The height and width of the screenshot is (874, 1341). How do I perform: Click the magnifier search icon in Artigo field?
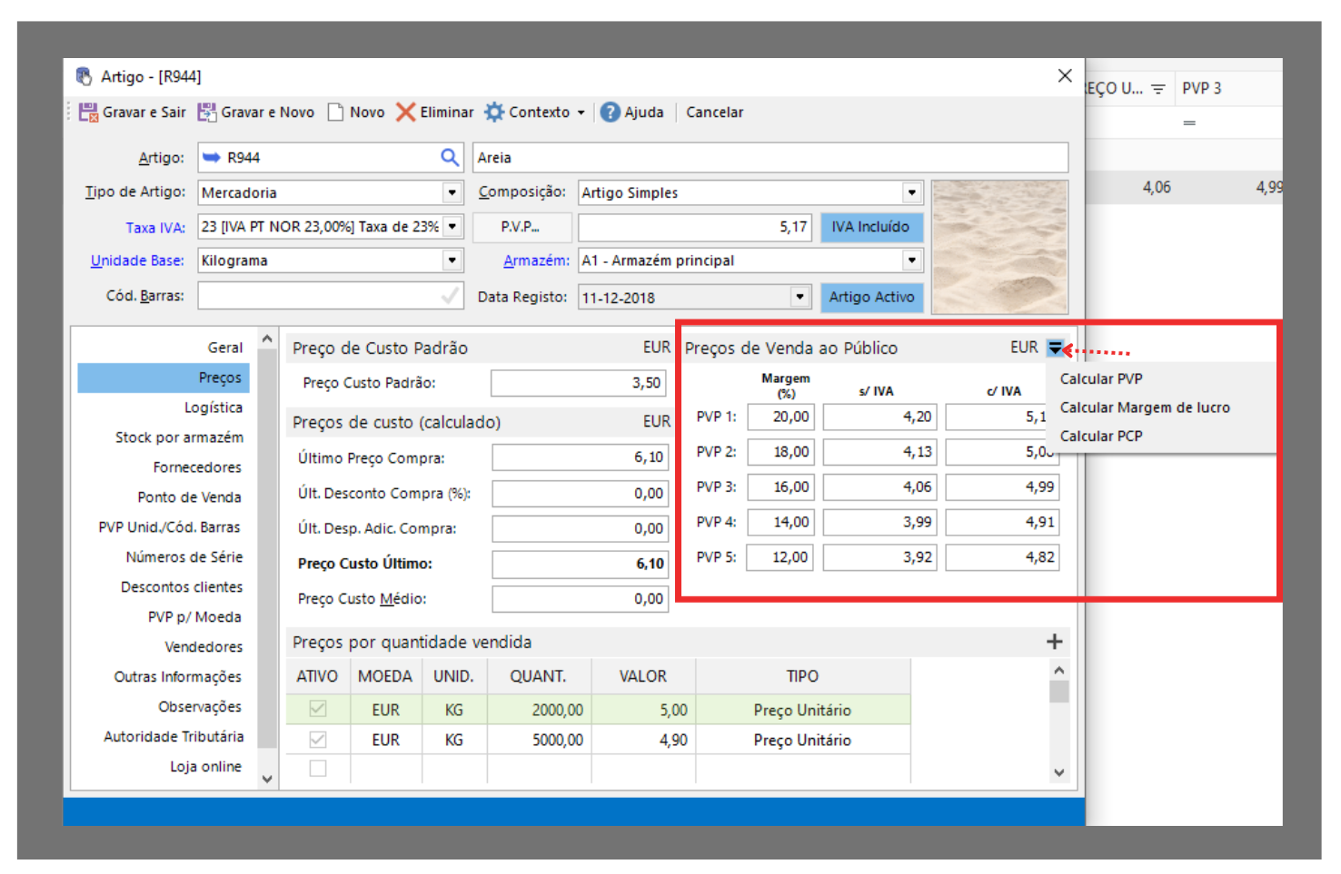pos(450,158)
